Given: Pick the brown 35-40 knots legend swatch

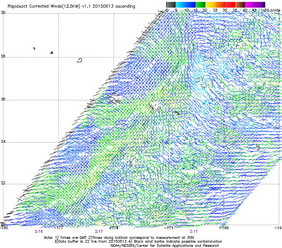Looking at the screenshot, I should click(240, 5).
